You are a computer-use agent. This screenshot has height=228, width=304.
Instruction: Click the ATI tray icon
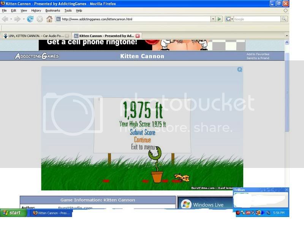248,213
